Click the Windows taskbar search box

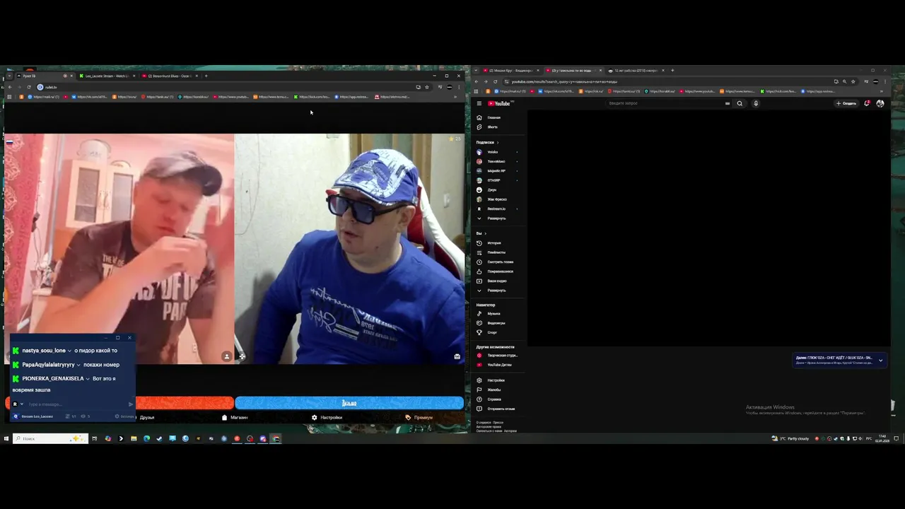pyautogui.click(x=49, y=438)
